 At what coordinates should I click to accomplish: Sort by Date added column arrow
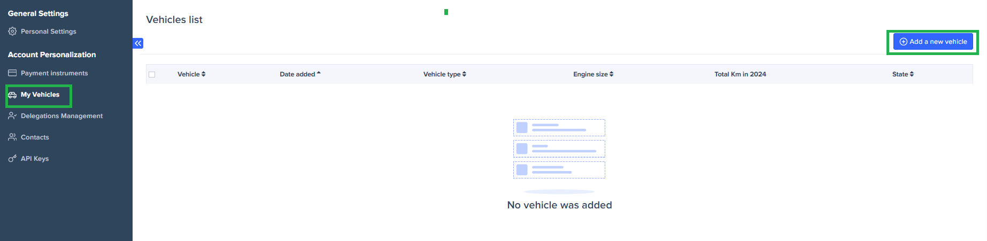click(x=319, y=74)
